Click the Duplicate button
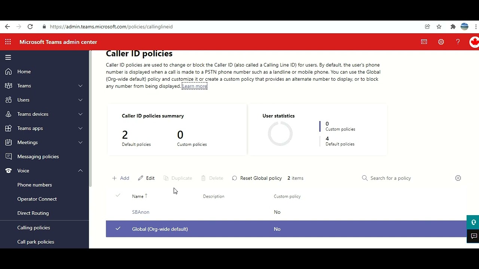 (178, 178)
